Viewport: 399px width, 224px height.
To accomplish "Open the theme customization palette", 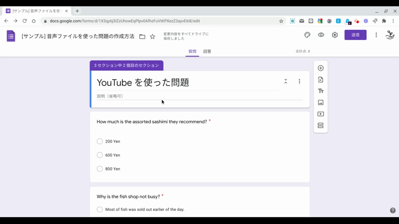I will (x=307, y=35).
